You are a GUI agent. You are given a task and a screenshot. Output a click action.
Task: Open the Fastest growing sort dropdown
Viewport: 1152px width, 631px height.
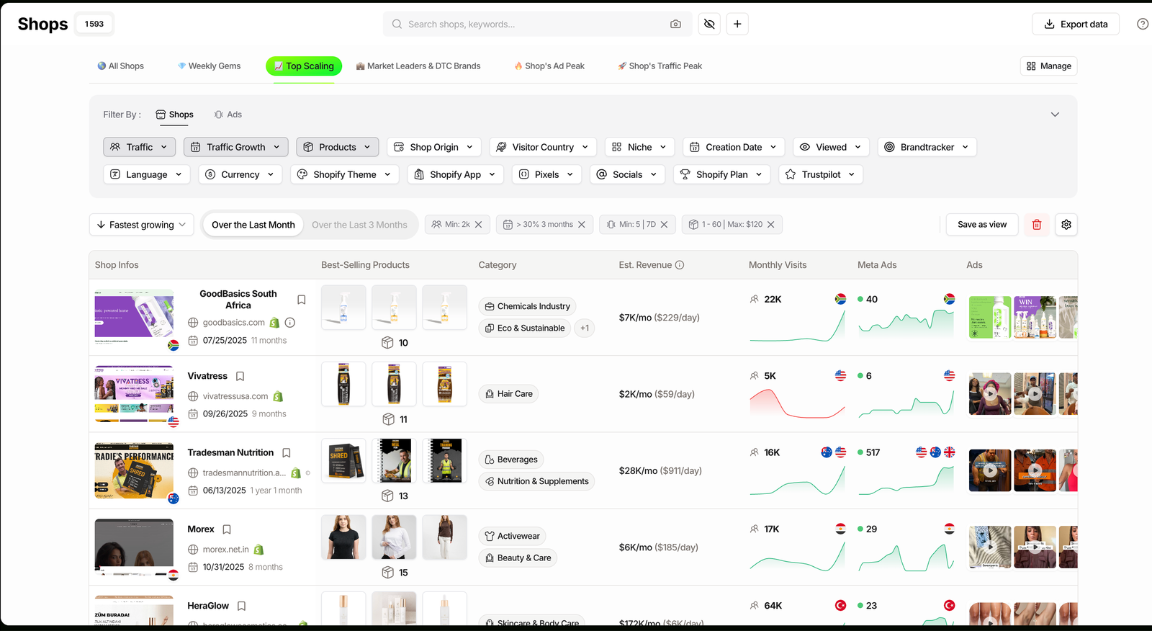[x=142, y=225]
